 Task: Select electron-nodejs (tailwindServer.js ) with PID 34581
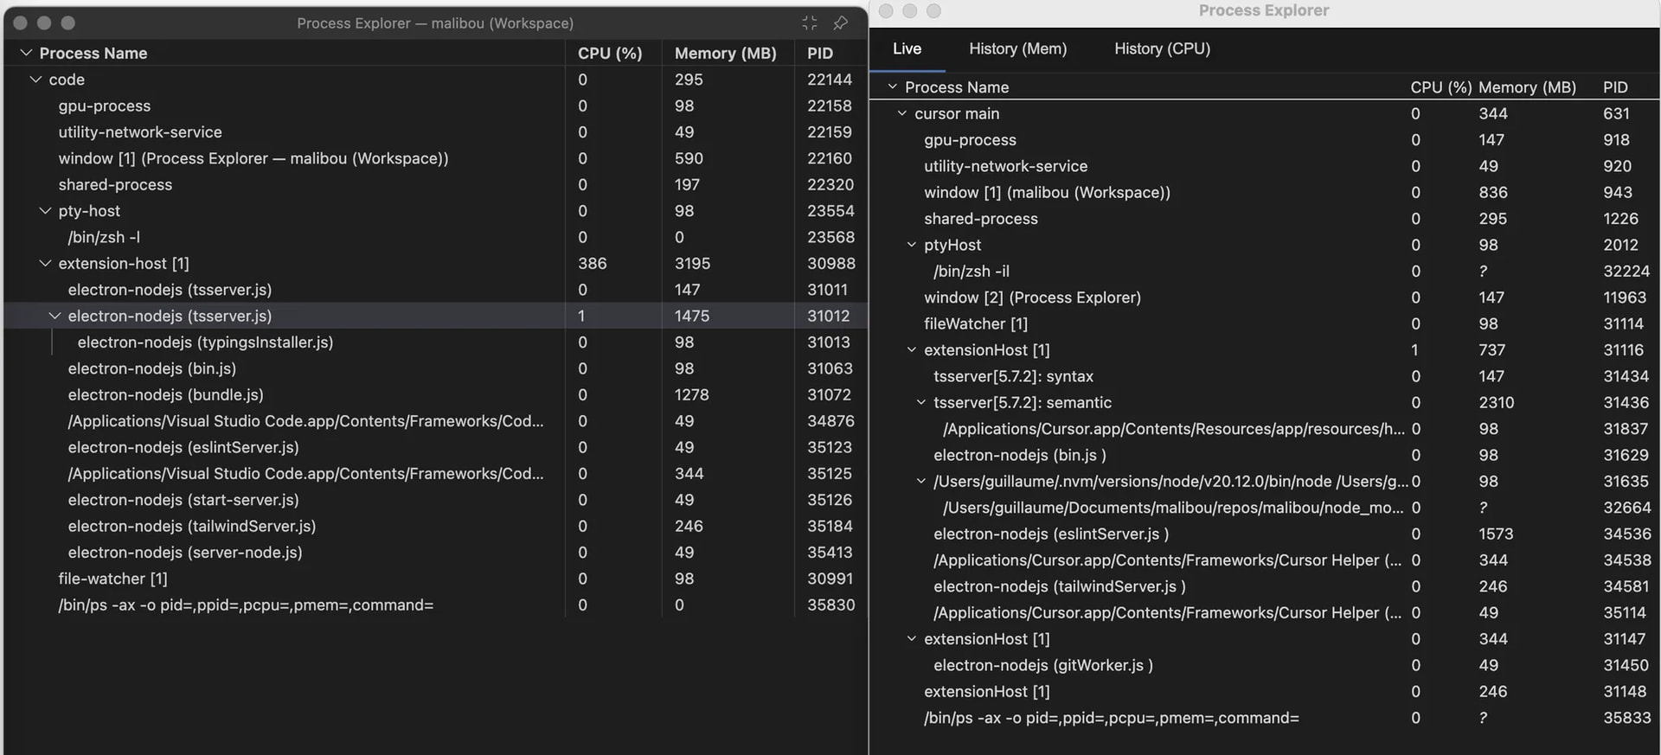pyautogui.click(x=1265, y=586)
